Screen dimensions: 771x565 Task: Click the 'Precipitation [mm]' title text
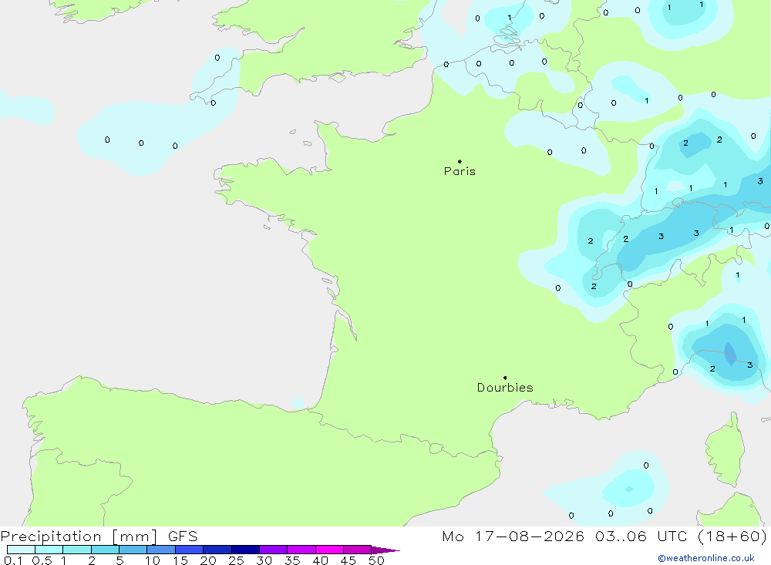tap(79, 536)
